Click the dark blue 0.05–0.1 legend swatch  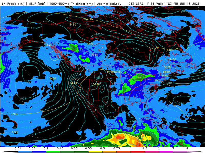click(39, 152)
